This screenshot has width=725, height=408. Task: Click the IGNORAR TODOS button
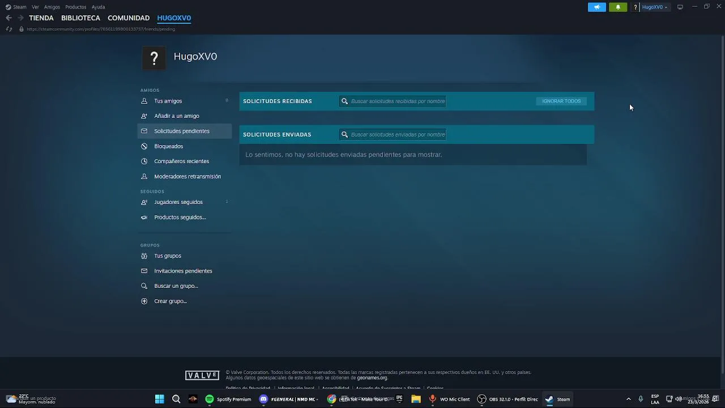(561, 101)
